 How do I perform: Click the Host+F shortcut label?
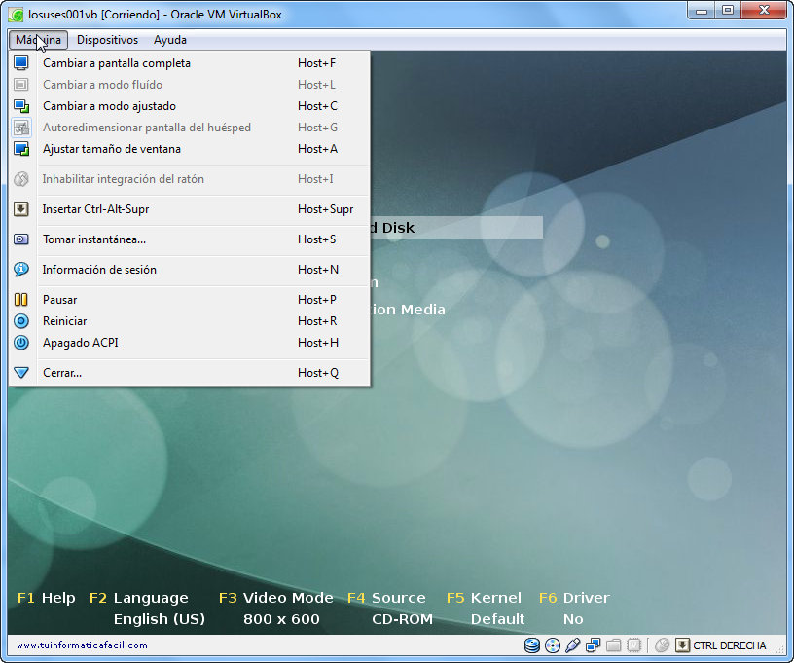tap(316, 63)
